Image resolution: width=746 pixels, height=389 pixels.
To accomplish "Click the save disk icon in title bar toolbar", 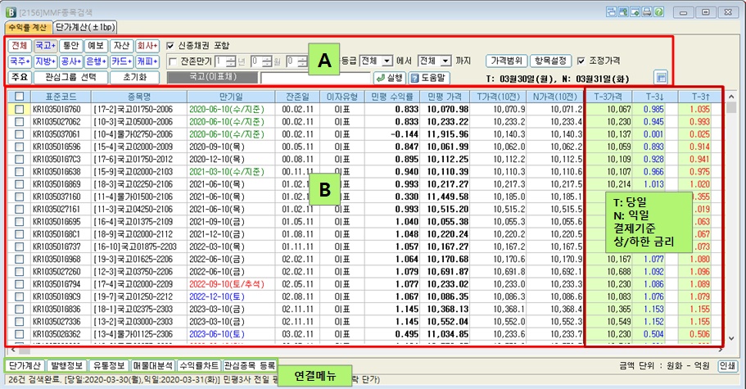I will 634,12.
